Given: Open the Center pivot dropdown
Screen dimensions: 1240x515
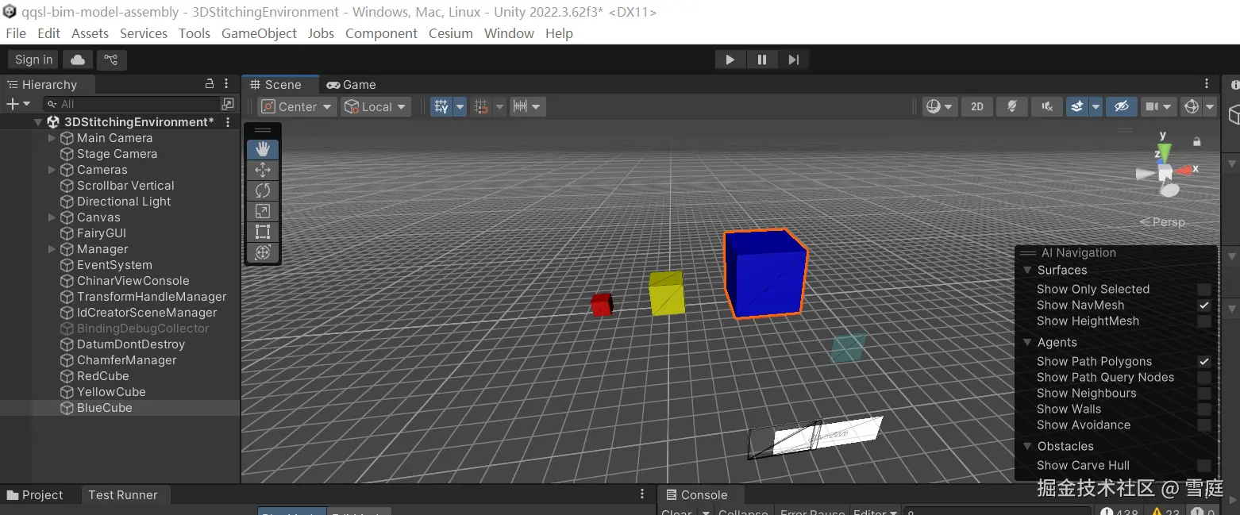Looking at the screenshot, I should [x=297, y=106].
